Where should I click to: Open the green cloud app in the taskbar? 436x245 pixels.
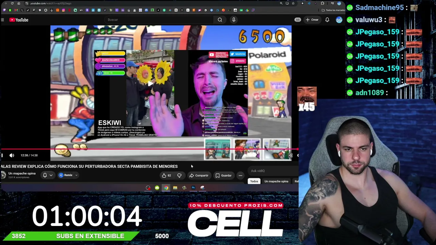pyautogui.click(x=157, y=188)
